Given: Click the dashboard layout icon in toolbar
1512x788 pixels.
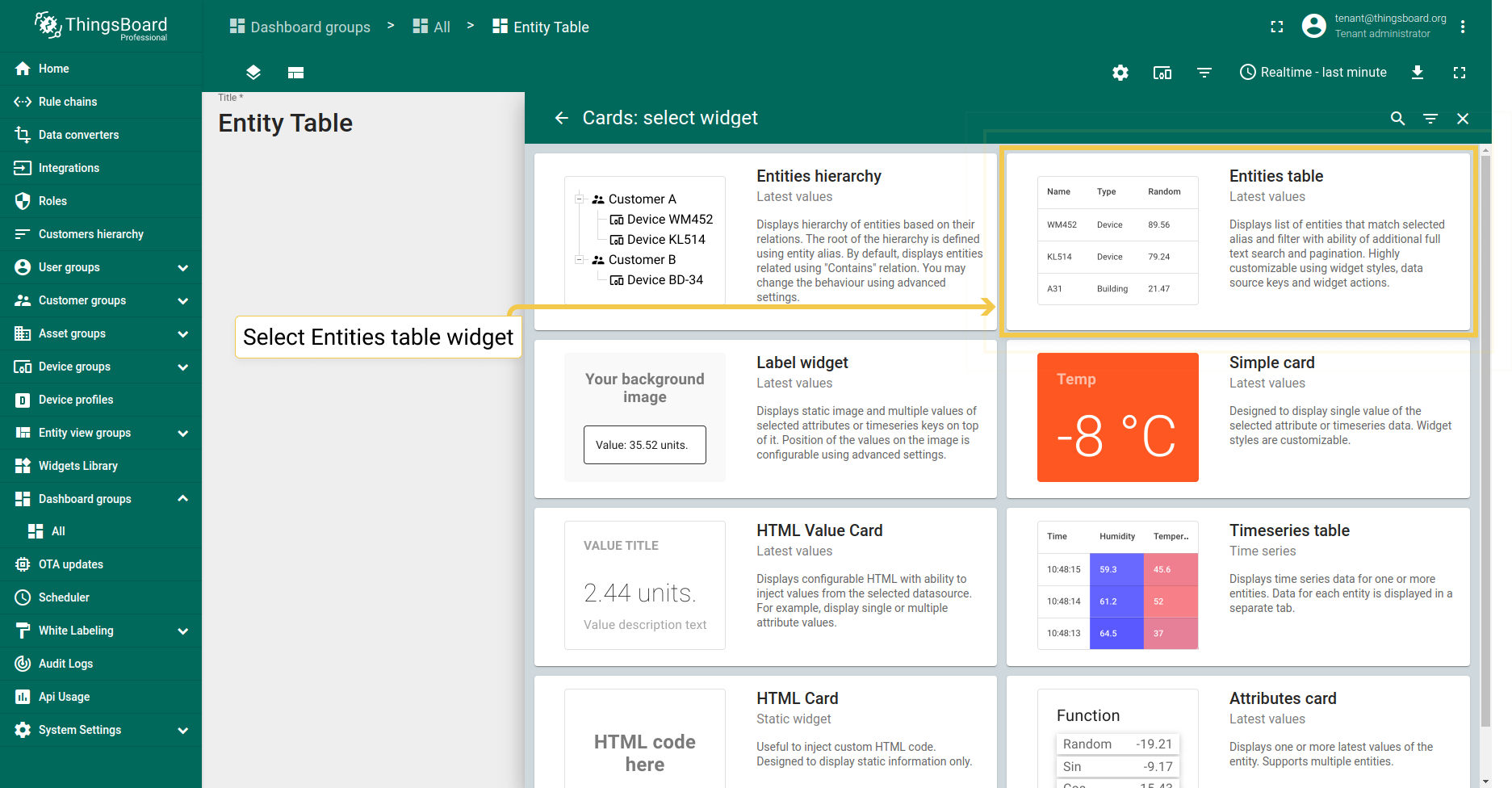Looking at the screenshot, I should coord(295,73).
